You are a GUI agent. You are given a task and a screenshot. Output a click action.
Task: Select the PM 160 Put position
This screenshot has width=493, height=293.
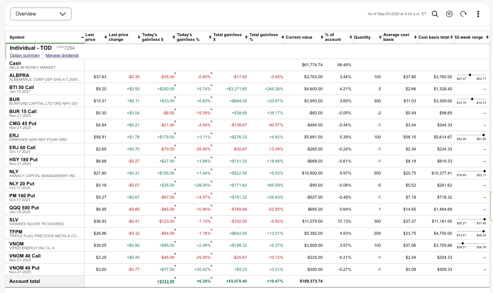point(22,196)
